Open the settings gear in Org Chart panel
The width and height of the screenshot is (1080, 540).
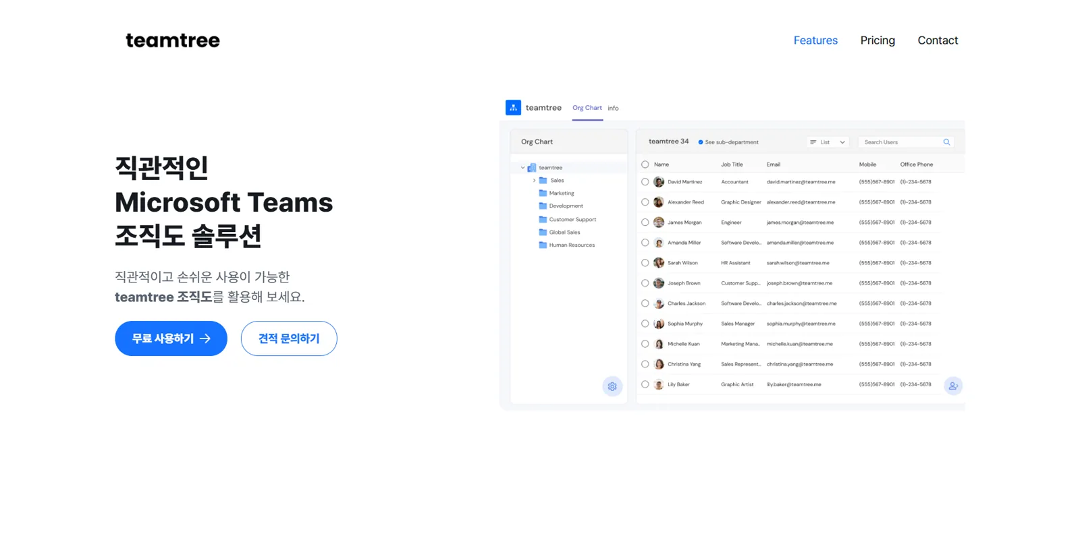(x=612, y=387)
